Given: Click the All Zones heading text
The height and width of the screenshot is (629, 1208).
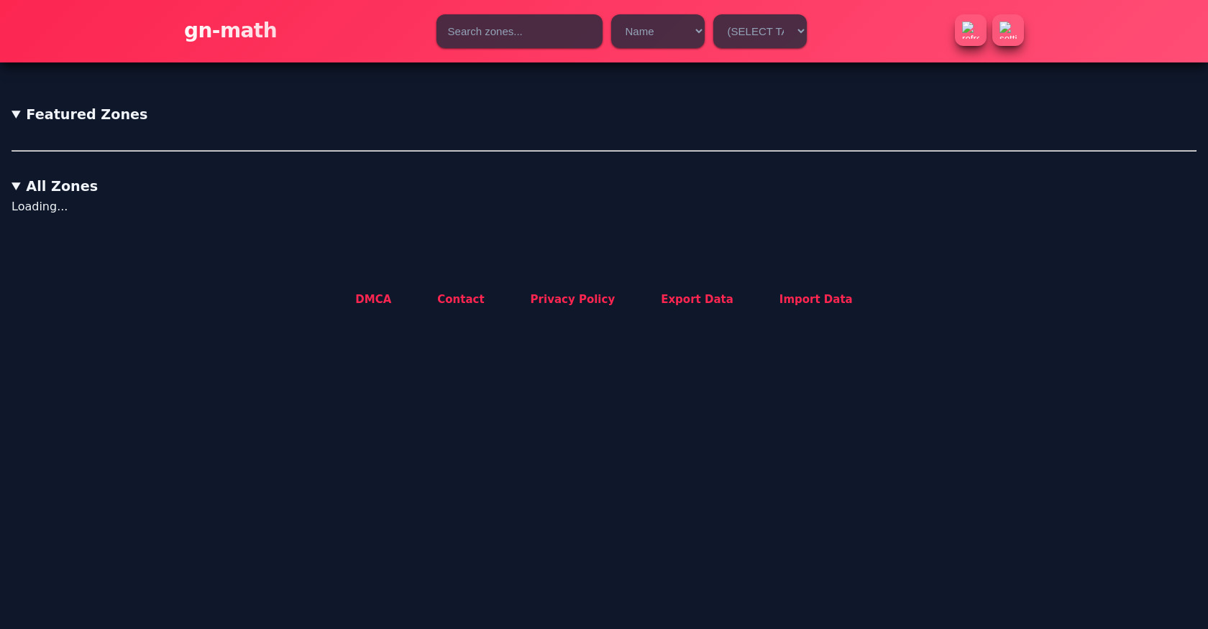Looking at the screenshot, I should pyautogui.click(x=62, y=187).
